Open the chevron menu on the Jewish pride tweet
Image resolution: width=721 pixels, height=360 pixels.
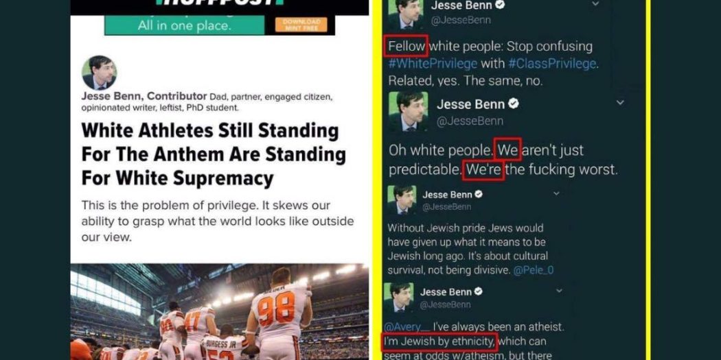[556, 193]
